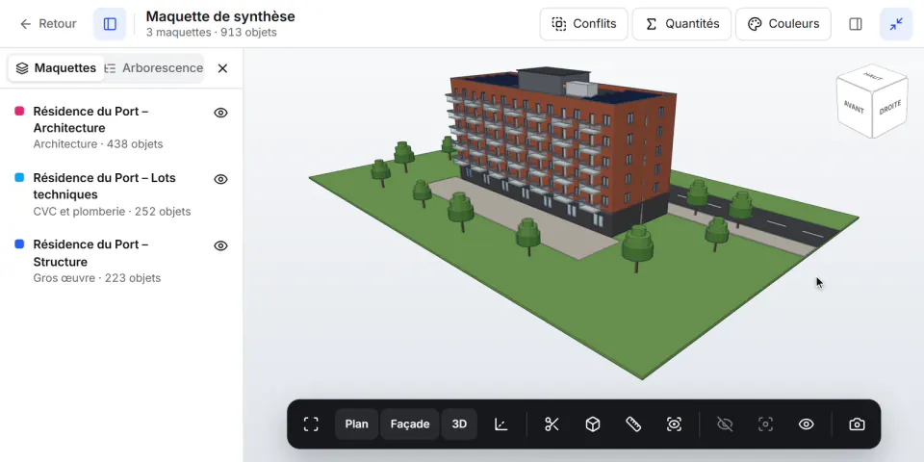Open the Couleurs color settings
924x462 pixels.
[x=783, y=23]
